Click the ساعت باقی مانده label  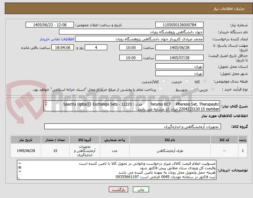click(36, 48)
